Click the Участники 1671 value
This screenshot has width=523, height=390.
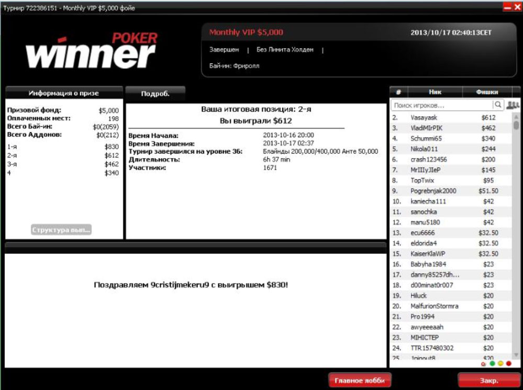point(270,168)
